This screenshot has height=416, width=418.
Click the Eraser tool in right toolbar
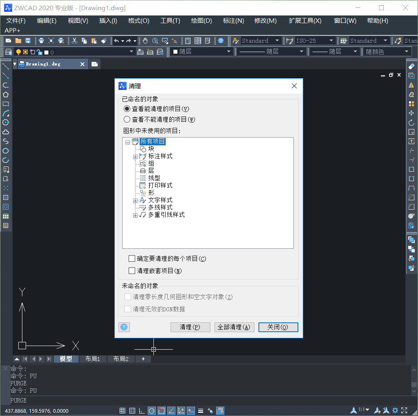pos(411,66)
